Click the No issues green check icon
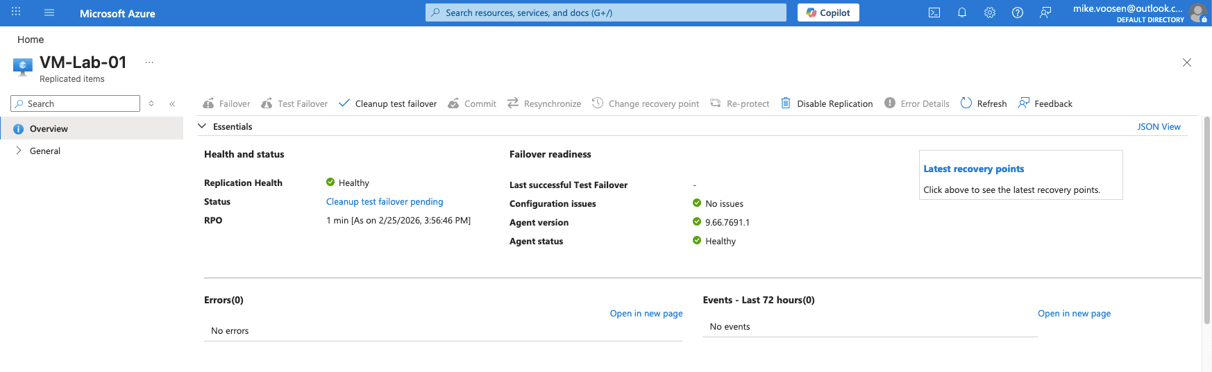The image size is (1212, 372). [697, 203]
